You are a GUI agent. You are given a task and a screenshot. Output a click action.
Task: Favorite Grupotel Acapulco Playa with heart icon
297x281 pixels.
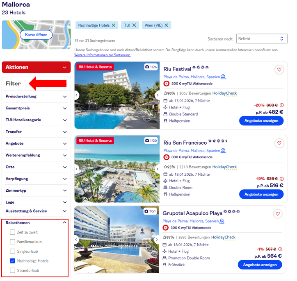coord(278,214)
